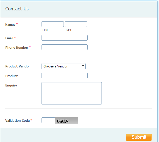Image resolution: width=159 pixels, height=142 pixels.
Task: Focus the Email text box
Action: click(x=65, y=38)
